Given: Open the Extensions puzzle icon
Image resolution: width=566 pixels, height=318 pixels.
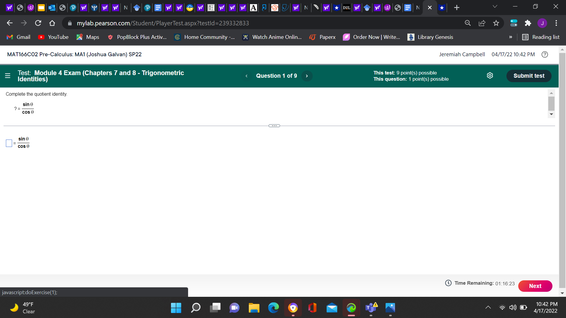Looking at the screenshot, I should point(528,23).
